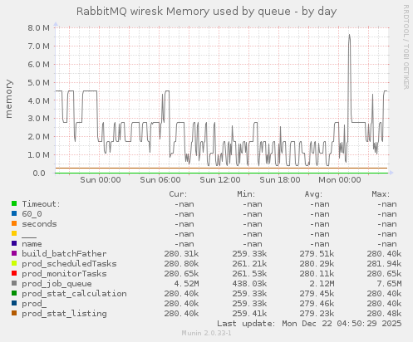413x342 pixels.
Task: Click the '0.0' y-axis label
Action: click(x=39, y=173)
